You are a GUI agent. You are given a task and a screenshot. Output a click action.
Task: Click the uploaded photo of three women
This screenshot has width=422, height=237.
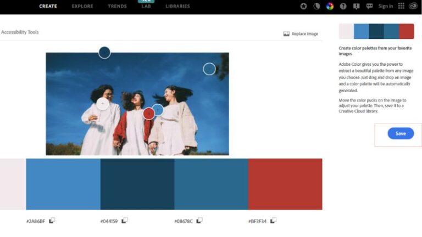pos(137,104)
